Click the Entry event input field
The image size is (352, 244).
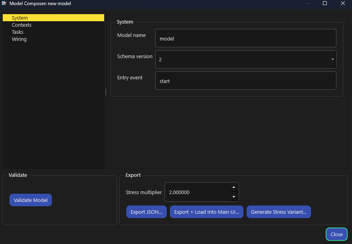pos(245,81)
